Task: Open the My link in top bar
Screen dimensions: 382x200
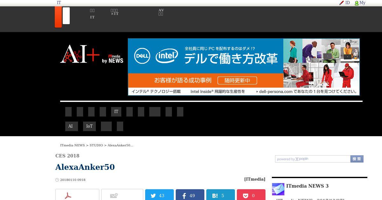Action: coord(363,3)
